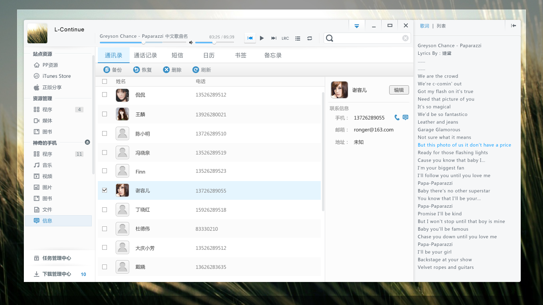Switch to the 书签 tab
Screen dimensions: 543x305
click(240, 55)
